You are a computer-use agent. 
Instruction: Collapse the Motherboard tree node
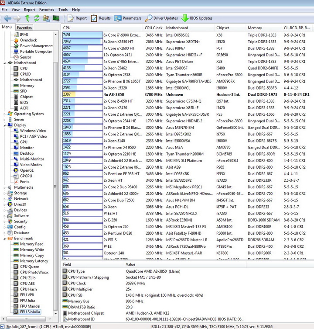(5, 63)
